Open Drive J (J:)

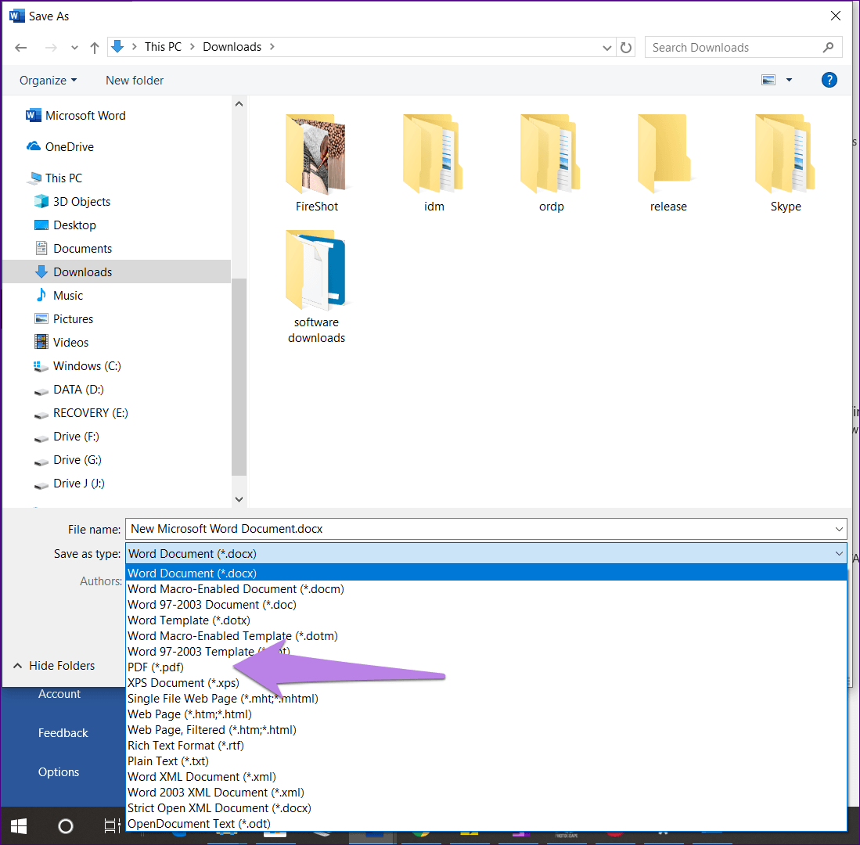click(x=69, y=484)
